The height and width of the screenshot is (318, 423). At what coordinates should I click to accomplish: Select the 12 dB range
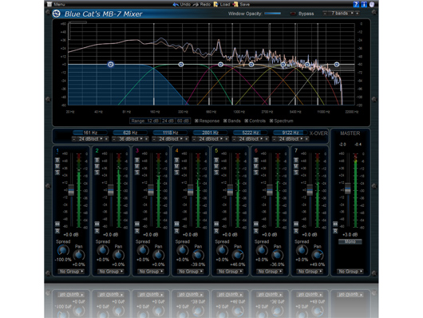pos(152,121)
